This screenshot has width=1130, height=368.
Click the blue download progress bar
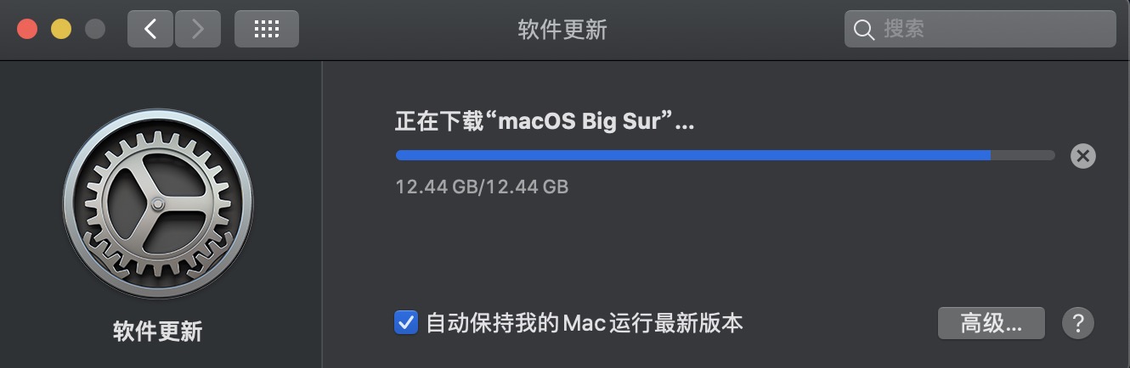point(692,155)
